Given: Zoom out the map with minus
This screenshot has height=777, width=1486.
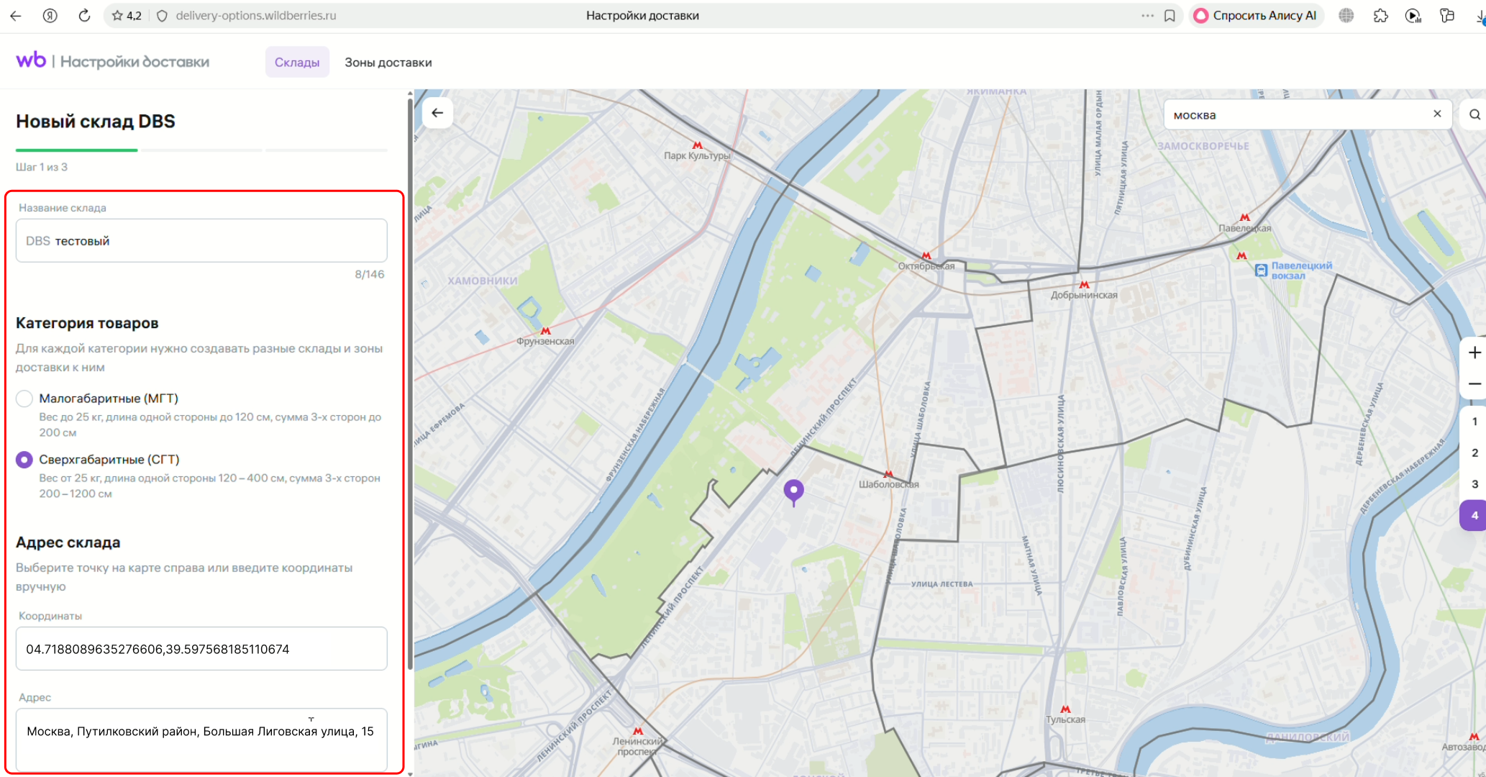Looking at the screenshot, I should pos(1474,383).
